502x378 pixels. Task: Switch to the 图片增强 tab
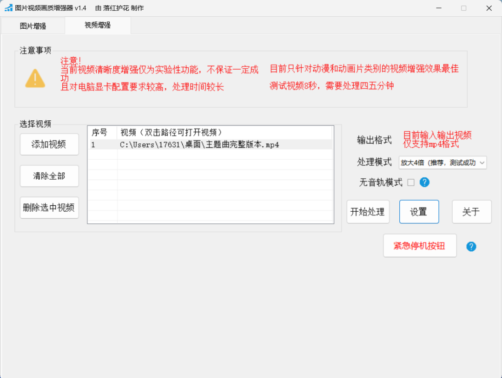click(x=33, y=26)
